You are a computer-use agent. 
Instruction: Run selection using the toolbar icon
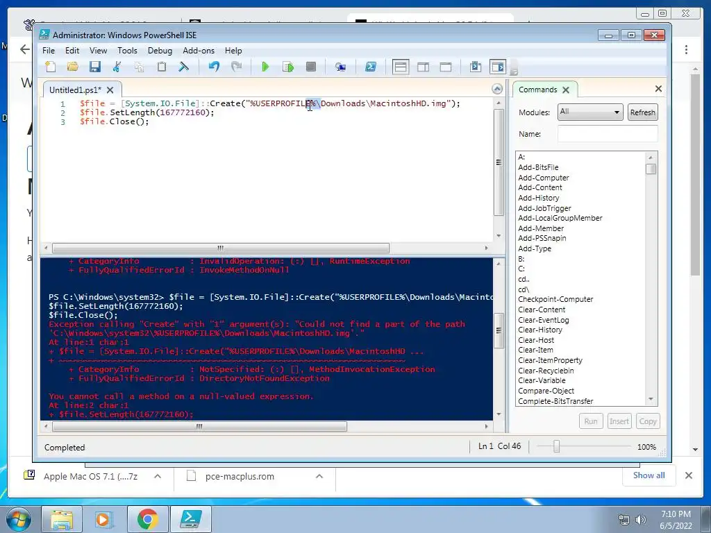click(x=288, y=67)
